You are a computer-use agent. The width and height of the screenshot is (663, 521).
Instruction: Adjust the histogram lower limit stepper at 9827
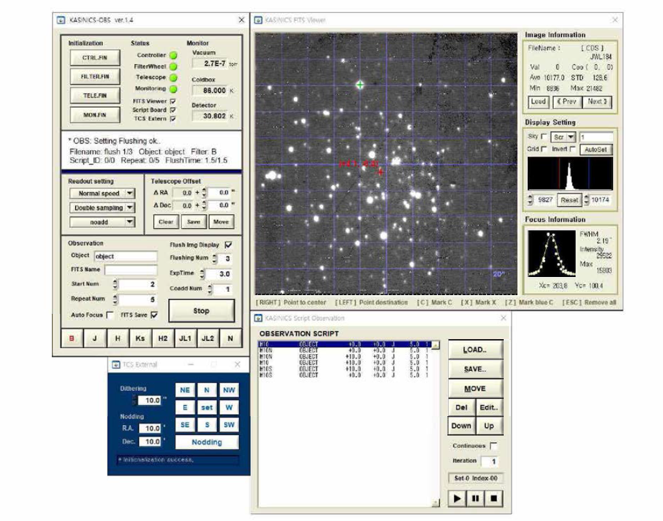[530, 200]
